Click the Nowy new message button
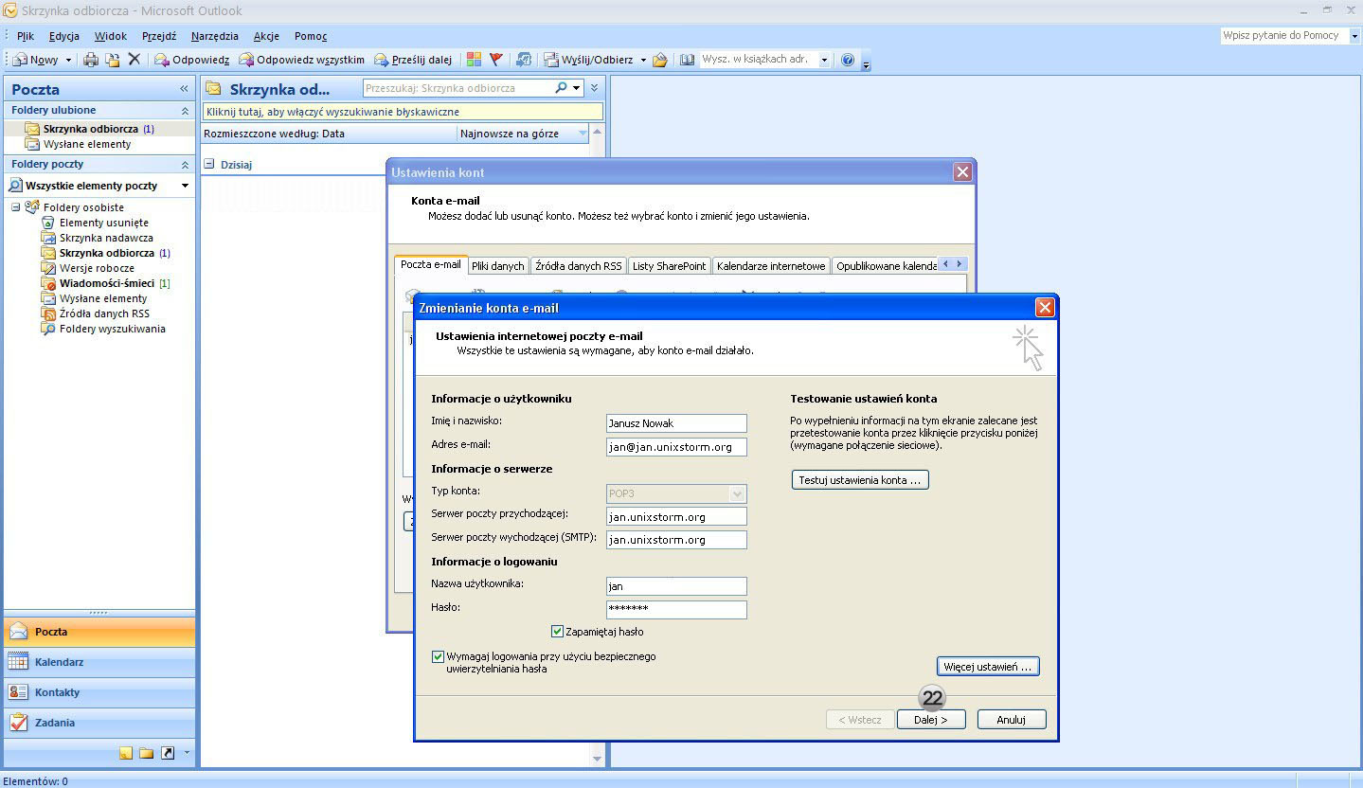The width and height of the screenshot is (1363, 788). pos(36,60)
